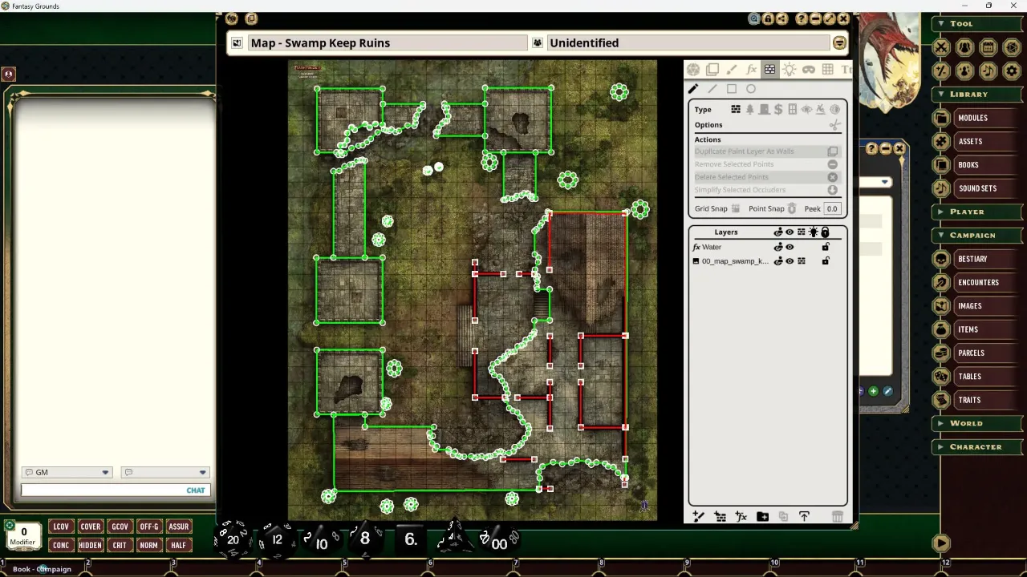Expand the Character sidebar section

click(976, 447)
